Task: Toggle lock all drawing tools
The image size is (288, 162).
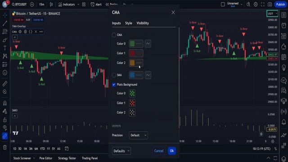Action: [5, 120]
